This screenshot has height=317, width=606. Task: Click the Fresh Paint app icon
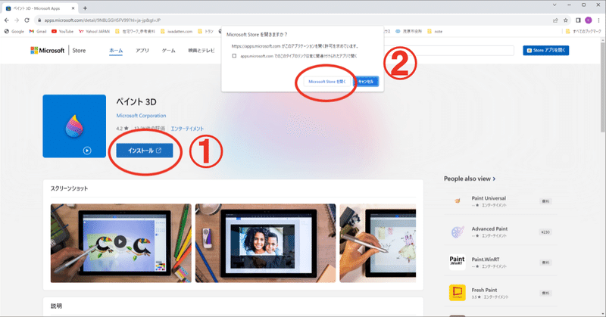pyautogui.click(x=458, y=293)
